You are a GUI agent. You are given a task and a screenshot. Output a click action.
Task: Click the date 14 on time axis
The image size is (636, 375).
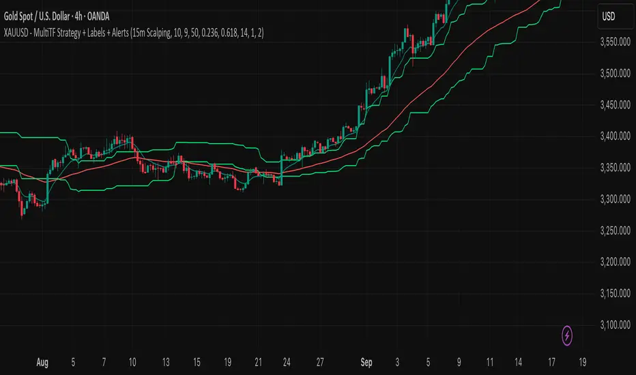click(518, 363)
